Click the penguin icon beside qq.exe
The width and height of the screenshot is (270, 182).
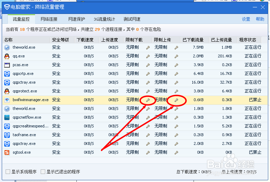point(7,56)
